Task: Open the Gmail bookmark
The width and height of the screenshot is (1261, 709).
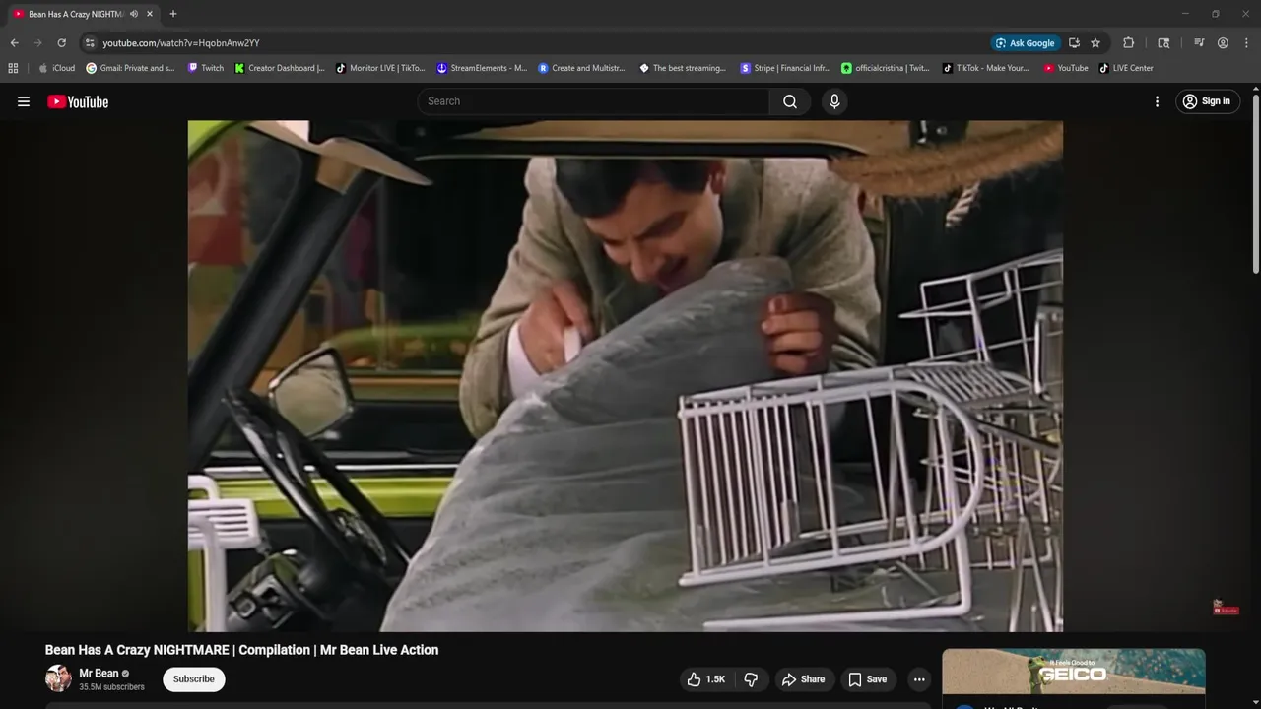Action: [x=130, y=68]
